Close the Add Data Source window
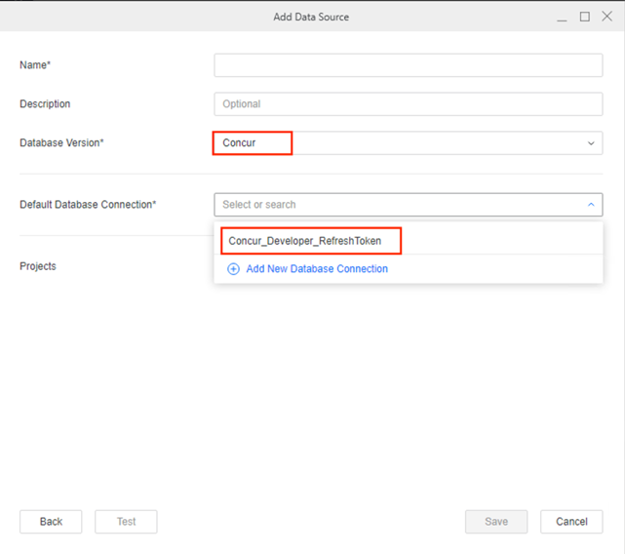Image resolution: width=625 pixels, height=554 pixels. pos(607,17)
